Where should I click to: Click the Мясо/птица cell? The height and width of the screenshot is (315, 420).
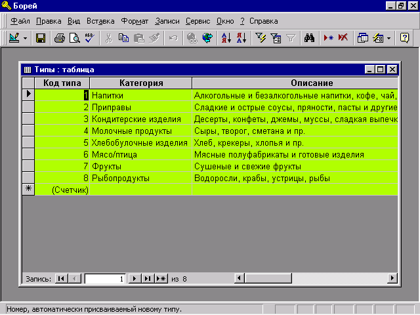pyautogui.click(x=140, y=154)
